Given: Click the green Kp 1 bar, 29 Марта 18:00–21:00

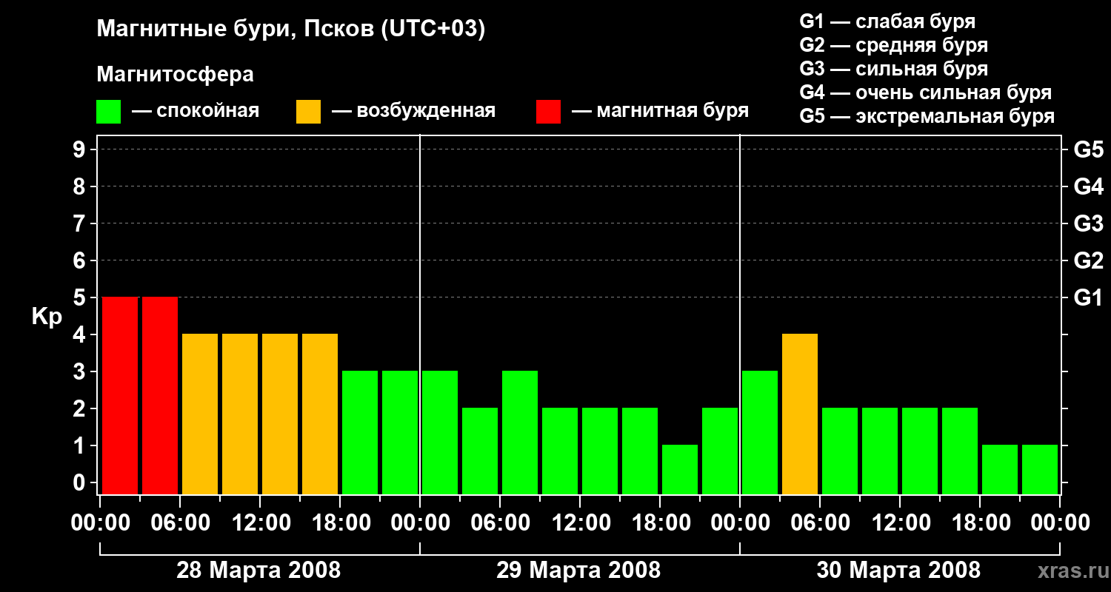Looking at the screenshot, I should pos(680,469).
